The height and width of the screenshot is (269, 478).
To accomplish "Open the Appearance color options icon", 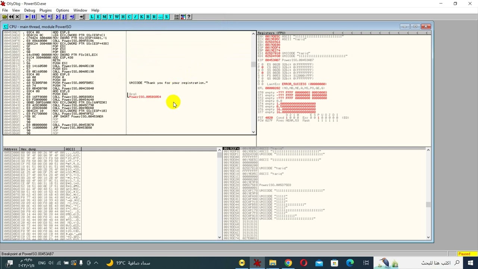I will click(183, 17).
